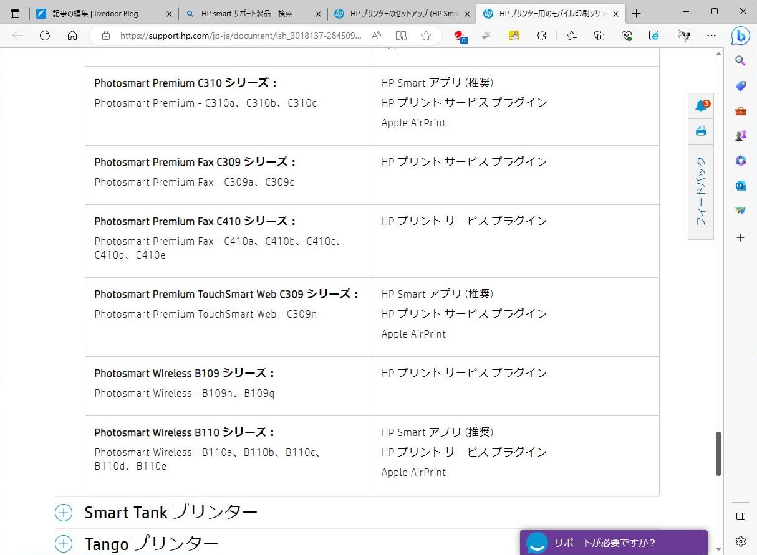Click HP Smart アプリ (推奨) in C310 row
The height and width of the screenshot is (555, 757).
pos(438,83)
